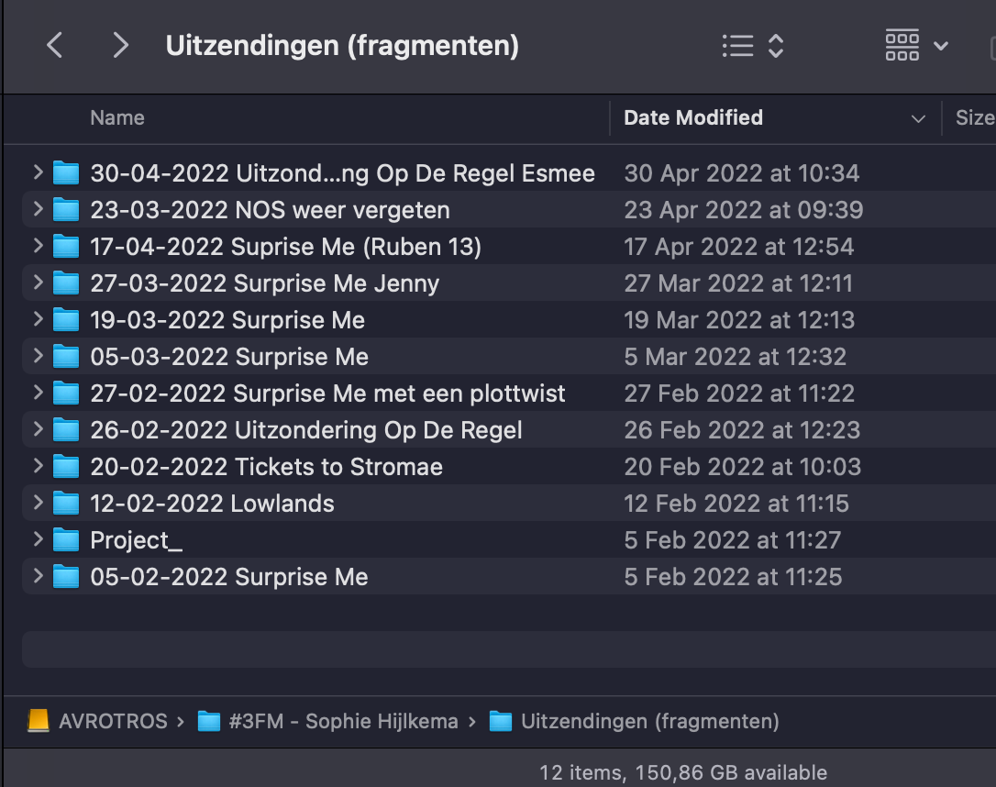Select 27-02-2022 Surprise Me met een plottwist

tap(509, 393)
